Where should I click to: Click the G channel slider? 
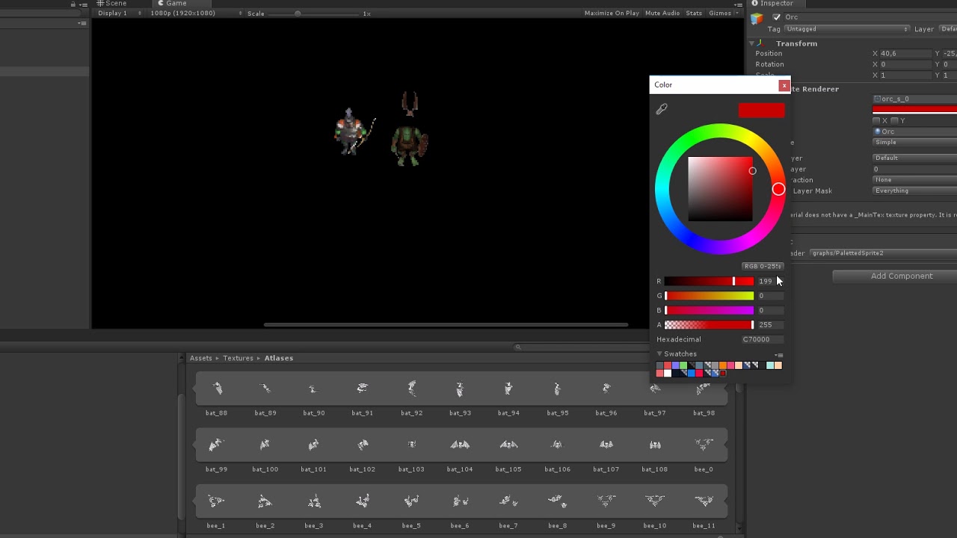click(709, 296)
